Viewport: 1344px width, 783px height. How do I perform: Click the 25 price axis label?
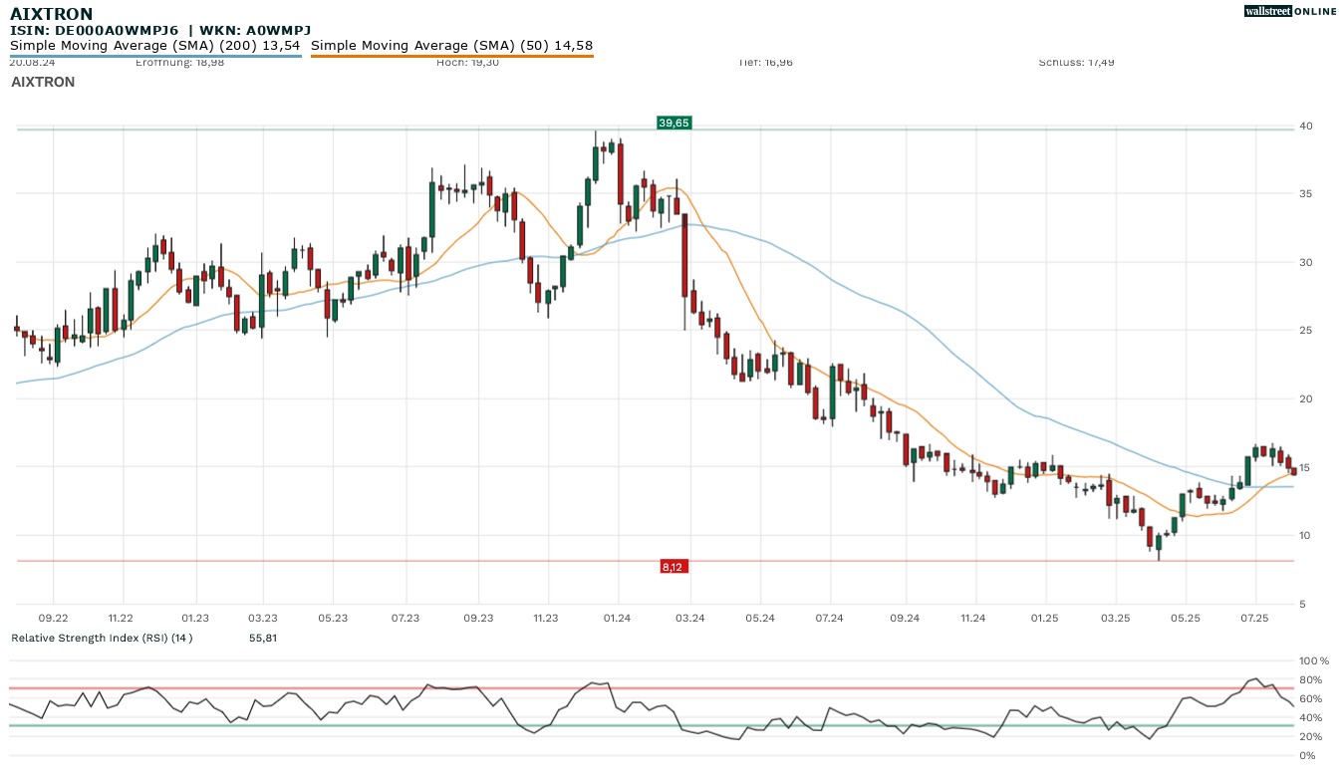1304,331
